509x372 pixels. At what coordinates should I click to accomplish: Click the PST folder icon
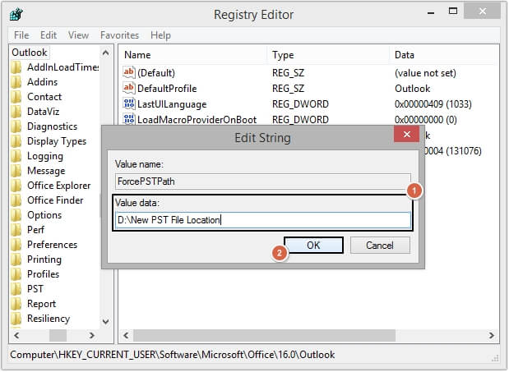tap(16, 289)
